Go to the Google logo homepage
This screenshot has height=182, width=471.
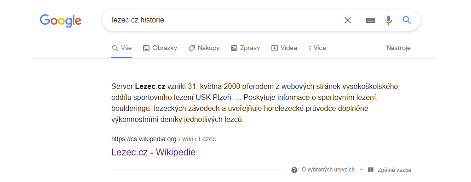coord(60,21)
